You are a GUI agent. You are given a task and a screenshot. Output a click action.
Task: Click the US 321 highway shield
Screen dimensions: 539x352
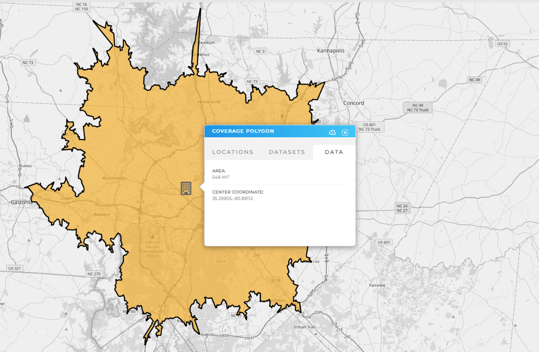point(15,268)
